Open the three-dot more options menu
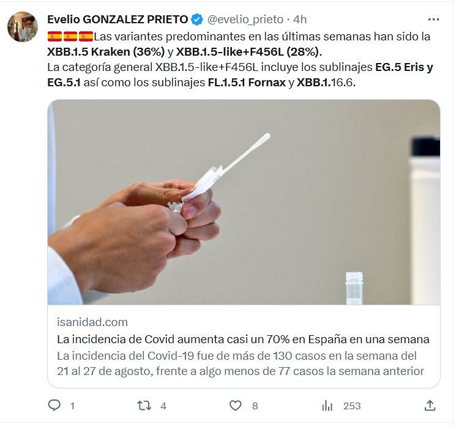 click(x=433, y=20)
